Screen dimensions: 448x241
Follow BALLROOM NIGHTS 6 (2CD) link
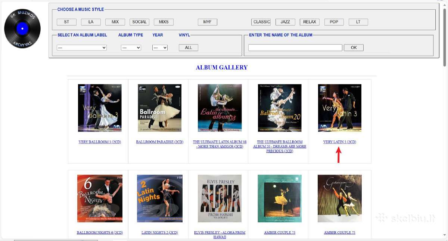pyautogui.click(x=100, y=232)
